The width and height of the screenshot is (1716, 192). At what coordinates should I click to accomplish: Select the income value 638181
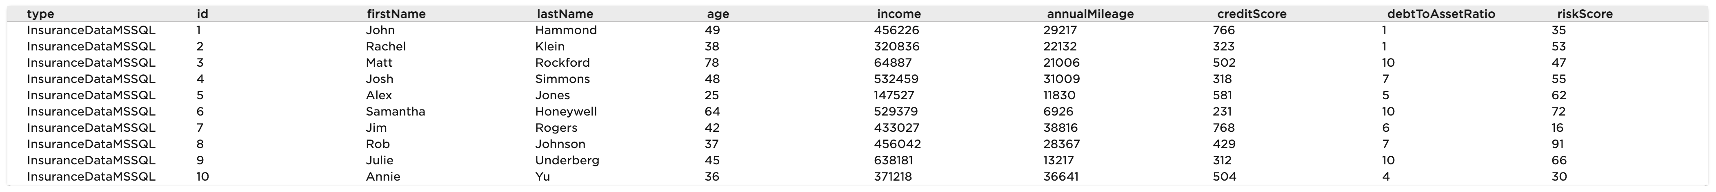(893, 161)
